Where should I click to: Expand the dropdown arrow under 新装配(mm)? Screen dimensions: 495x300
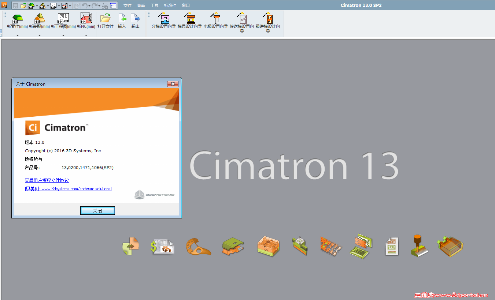pyautogui.click(x=39, y=35)
